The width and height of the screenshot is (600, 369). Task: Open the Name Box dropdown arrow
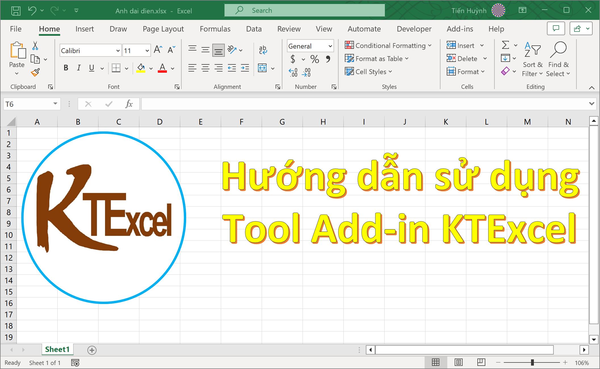pyautogui.click(x=55, y=104)
